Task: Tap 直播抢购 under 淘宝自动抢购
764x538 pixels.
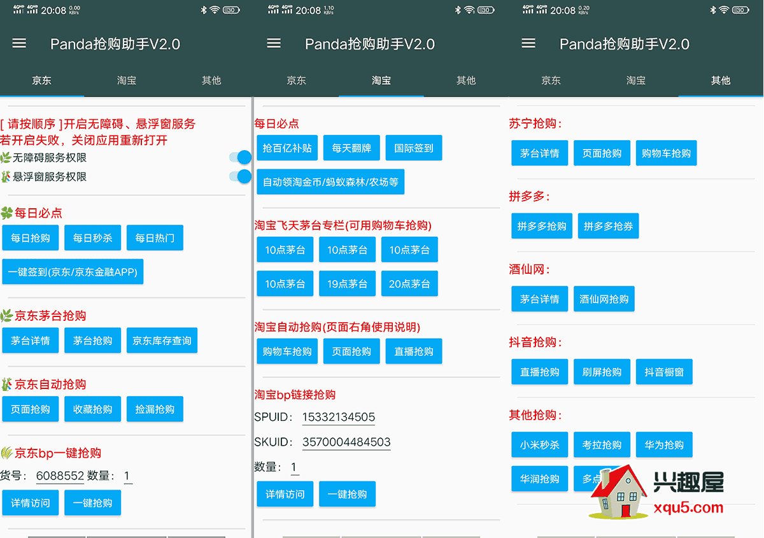Action: 414,351
